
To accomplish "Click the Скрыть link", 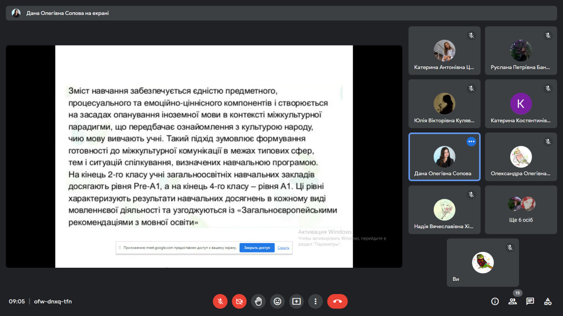I will click(283, 248).
